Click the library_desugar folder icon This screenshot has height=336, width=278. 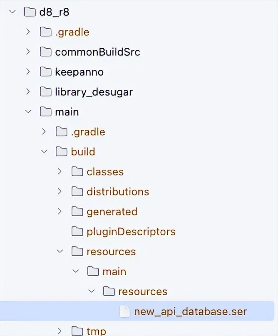45,92
